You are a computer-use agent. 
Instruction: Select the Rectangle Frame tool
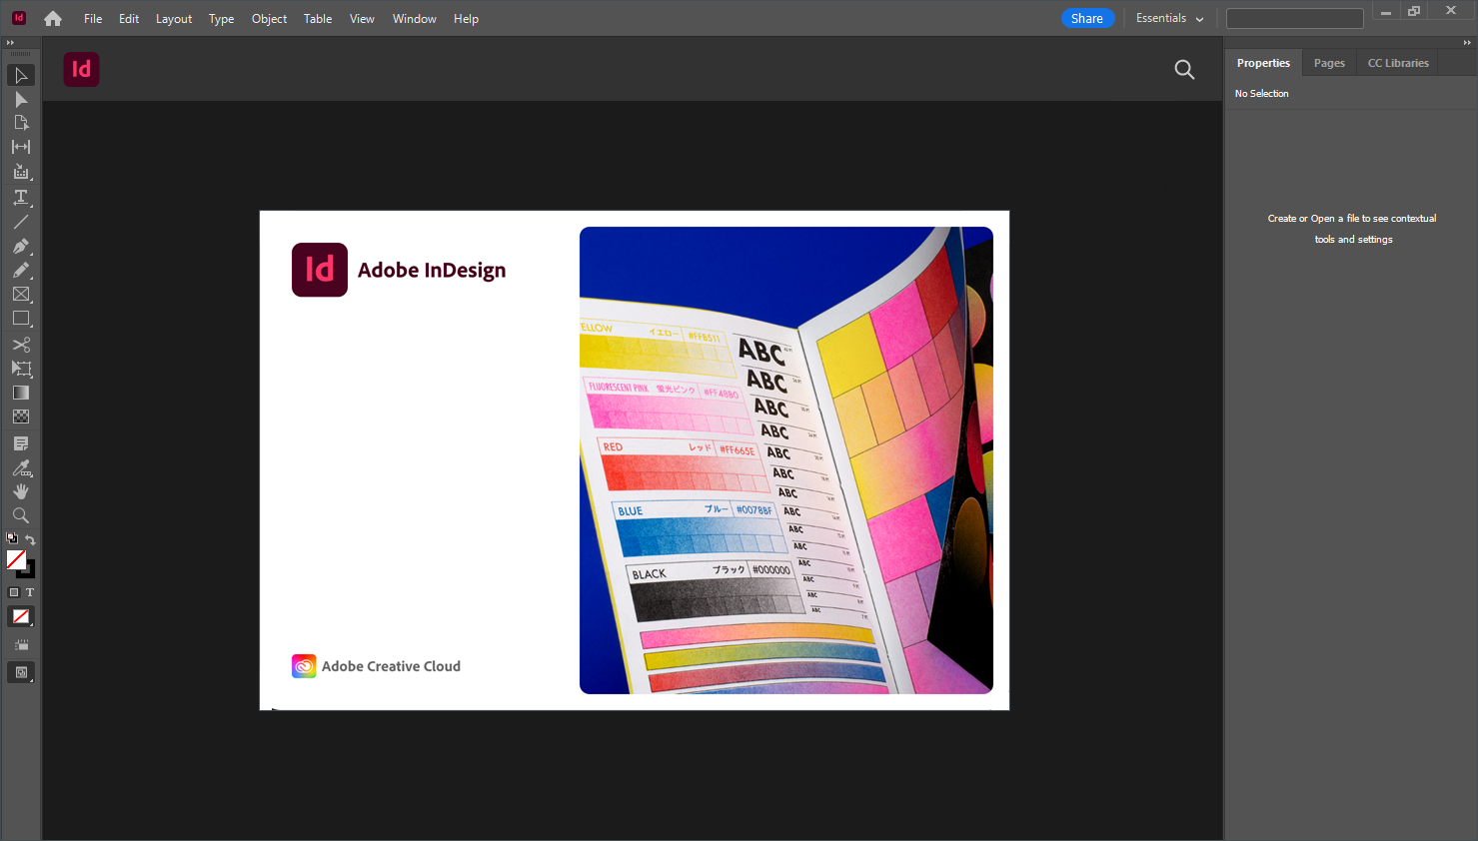click(21, 295)
